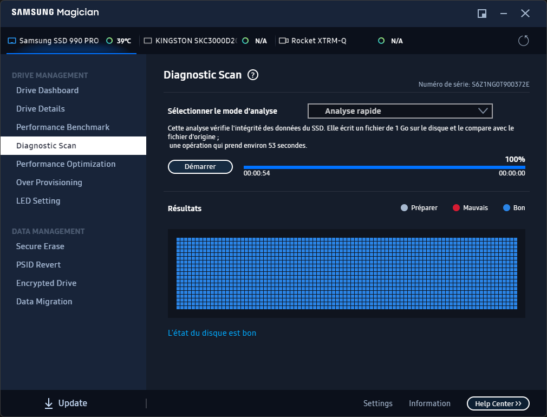Click the "Sélectionner le mode d'analyse" label

tap(222, 112)
